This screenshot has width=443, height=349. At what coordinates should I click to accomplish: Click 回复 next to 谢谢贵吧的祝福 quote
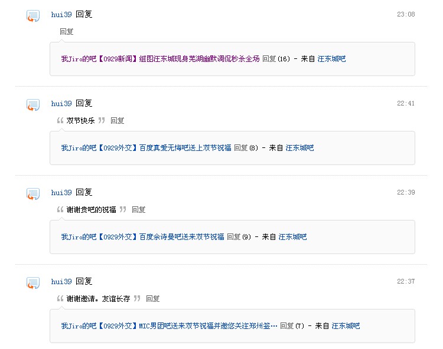[x=138, y=210]
